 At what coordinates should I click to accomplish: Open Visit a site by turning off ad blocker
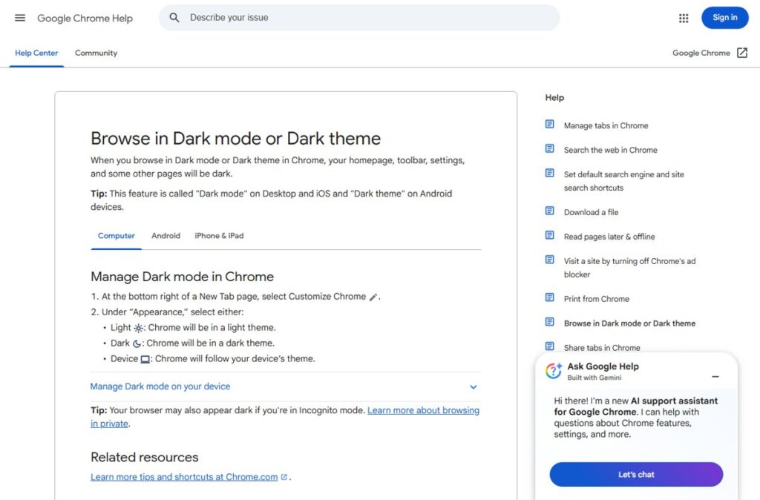tap(629, 268)
